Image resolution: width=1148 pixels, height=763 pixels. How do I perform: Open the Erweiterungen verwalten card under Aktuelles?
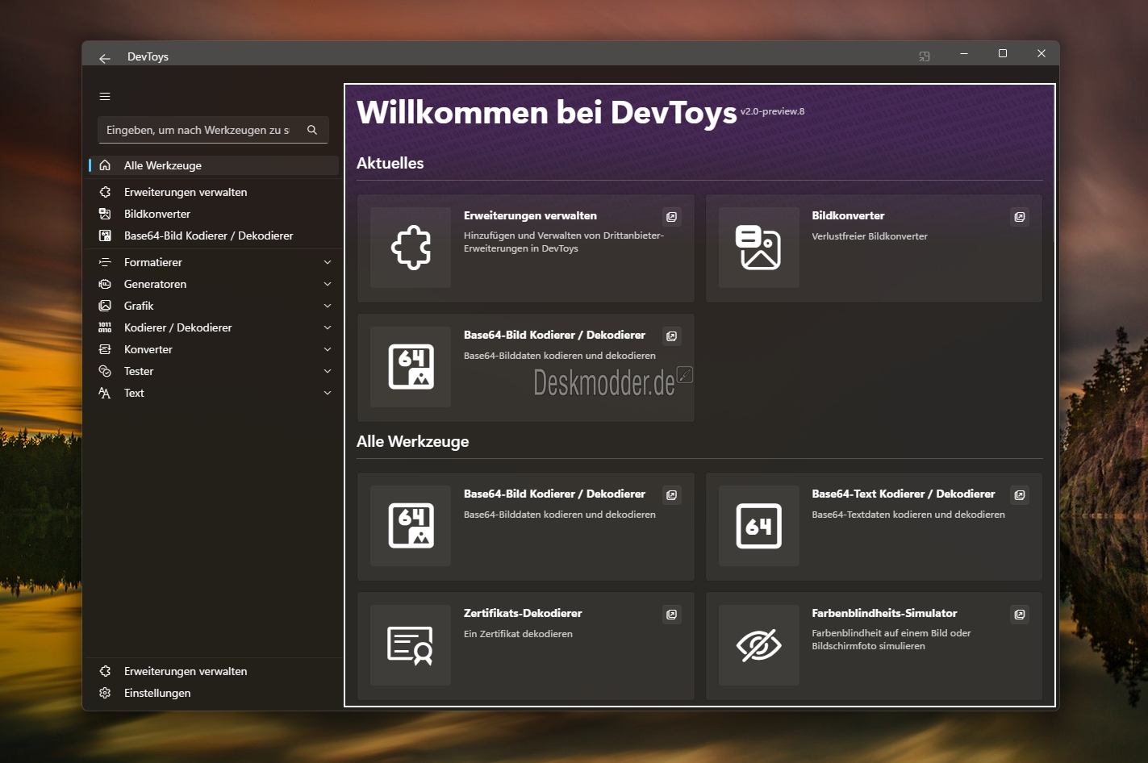click(x=525, y=248)
